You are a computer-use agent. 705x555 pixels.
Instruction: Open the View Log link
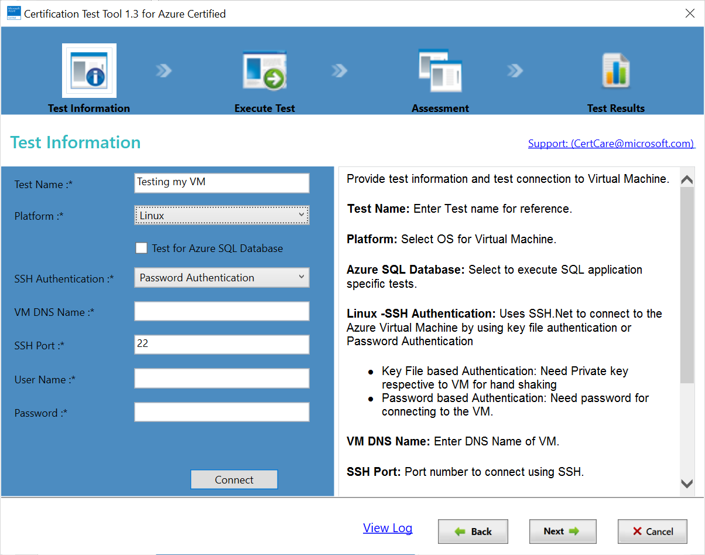388,528
